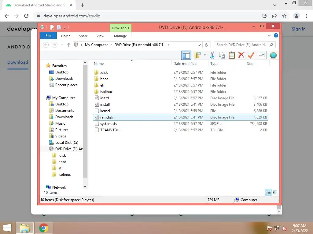Click the red X Delete icon
This screenshot has width=313, height=234.
(x=241, y=55)
